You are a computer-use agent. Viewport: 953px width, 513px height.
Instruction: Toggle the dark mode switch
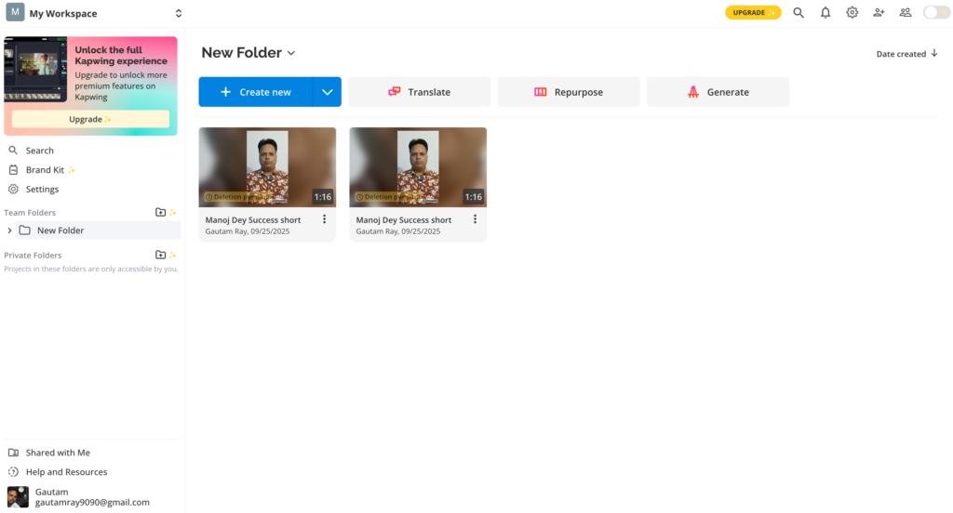[936, 13]
